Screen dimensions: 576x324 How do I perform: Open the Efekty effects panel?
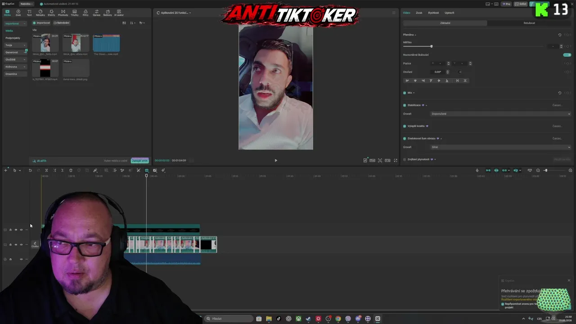51,13
